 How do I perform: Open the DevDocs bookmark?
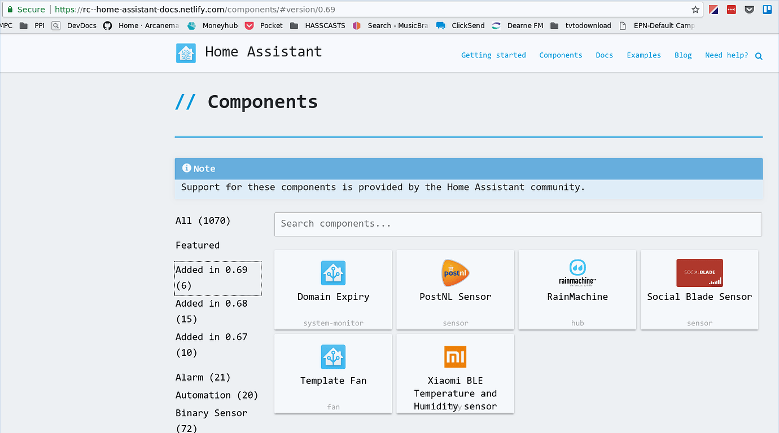point(74,25)
